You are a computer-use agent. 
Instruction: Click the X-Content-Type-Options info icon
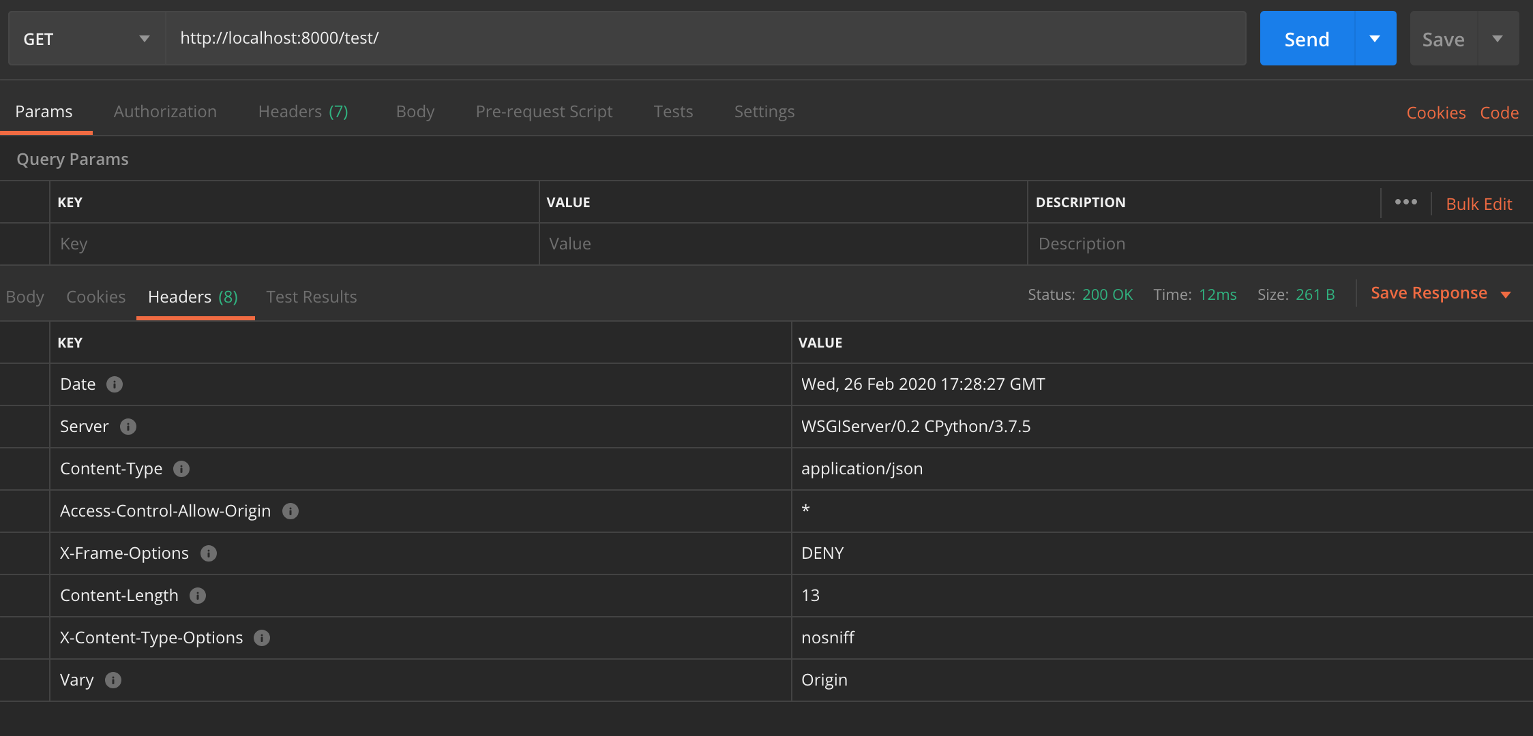[x=262, y=638]
